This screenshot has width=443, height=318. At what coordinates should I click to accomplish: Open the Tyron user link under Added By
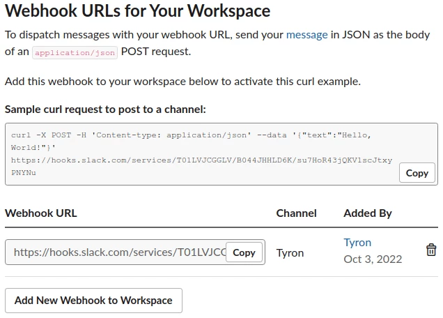[x=357, y=243]
